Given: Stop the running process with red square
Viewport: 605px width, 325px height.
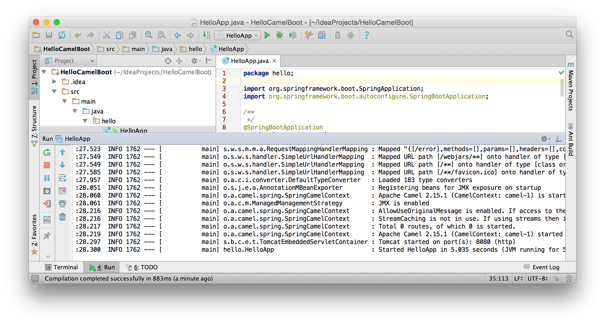Looking at the screenshot, I should click(47, 165).
